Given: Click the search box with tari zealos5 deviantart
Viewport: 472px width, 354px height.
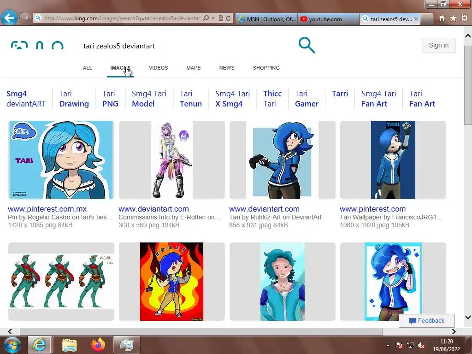Looking at the screenshot, I should point(187,46).
